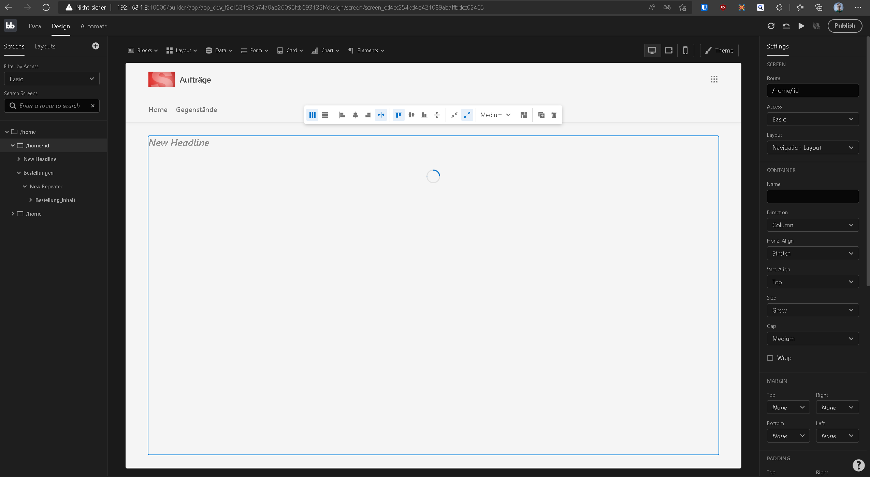Viewport: 870px width, 477px height.
Task: Click the Publish button
Action: pyautogui.click(x=845, y=26)
